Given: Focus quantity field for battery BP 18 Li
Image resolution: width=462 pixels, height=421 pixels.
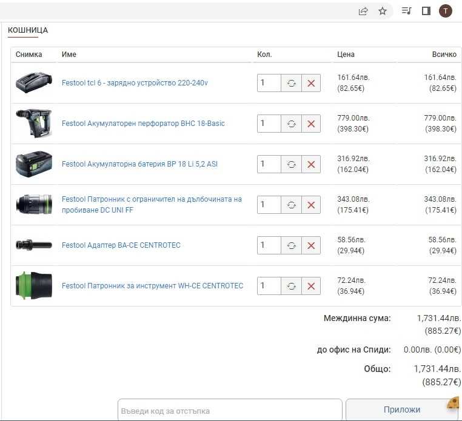Looking at the screenshot, I should point(269,164).
